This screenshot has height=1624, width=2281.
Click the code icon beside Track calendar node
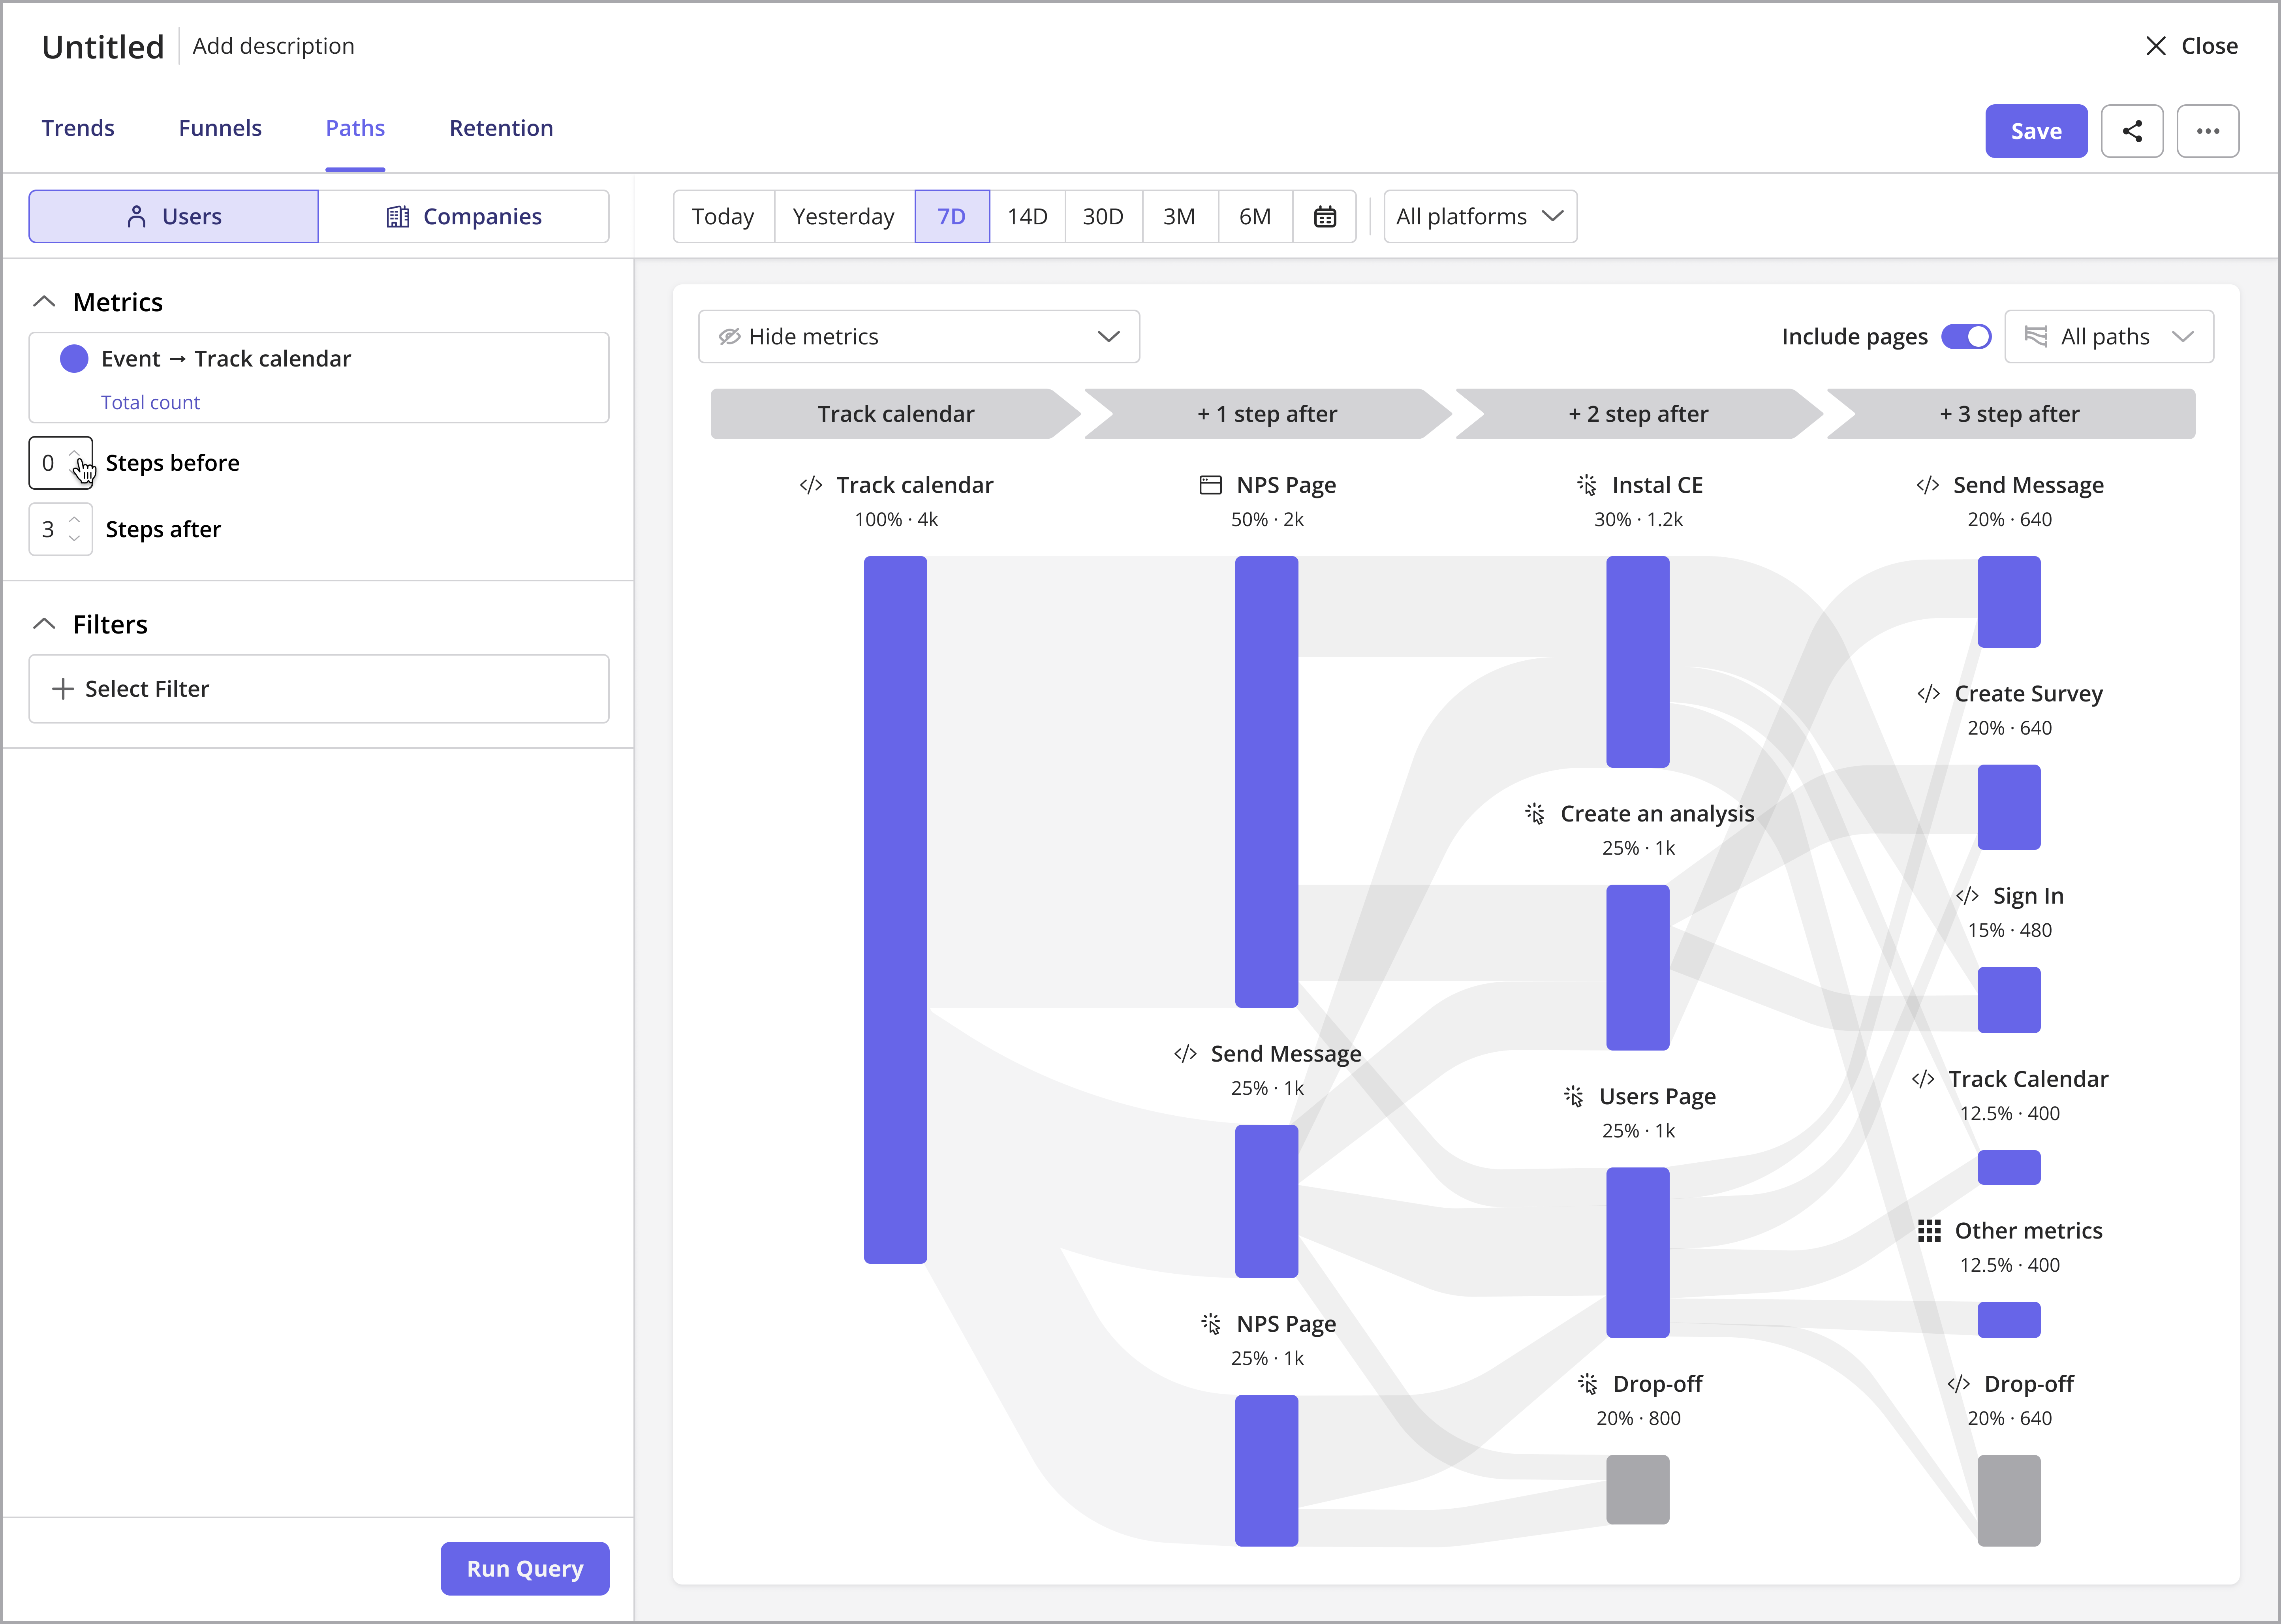811,485
